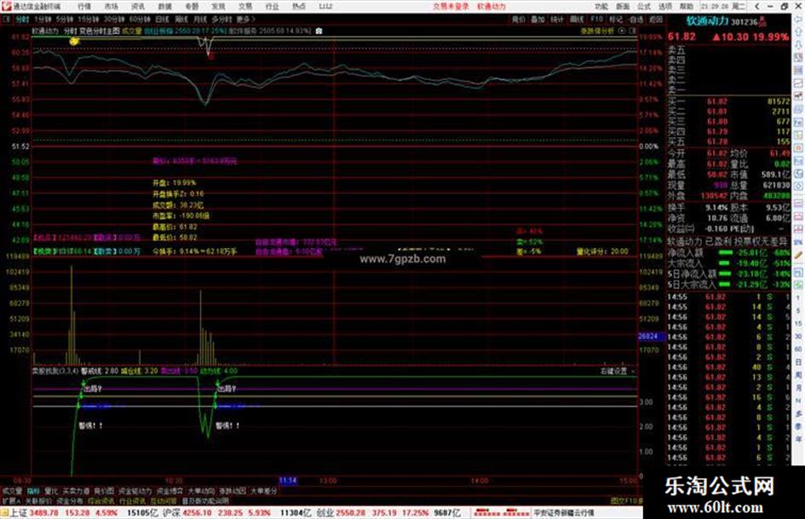This screenshot has height=519, width=805.
Task: Open the 资讯 menu
Action: tap(138, 7)
